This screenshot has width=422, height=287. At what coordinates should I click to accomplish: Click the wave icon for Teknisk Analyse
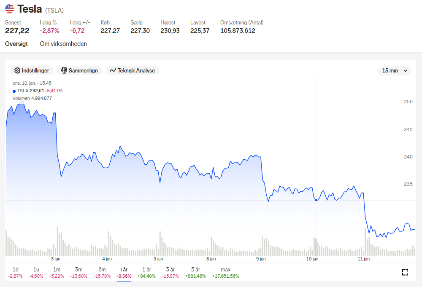113,70
